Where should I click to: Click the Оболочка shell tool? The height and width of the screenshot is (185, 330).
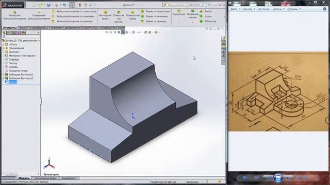(x=208, y=21)
